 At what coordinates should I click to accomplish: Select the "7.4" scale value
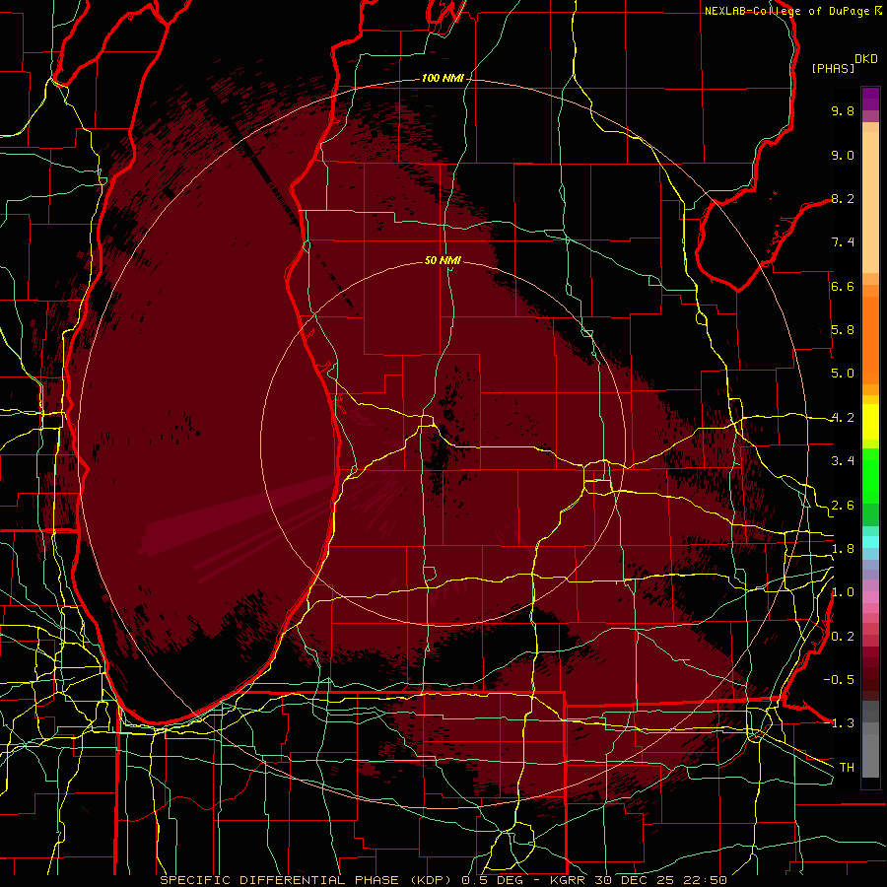point(843,242)
